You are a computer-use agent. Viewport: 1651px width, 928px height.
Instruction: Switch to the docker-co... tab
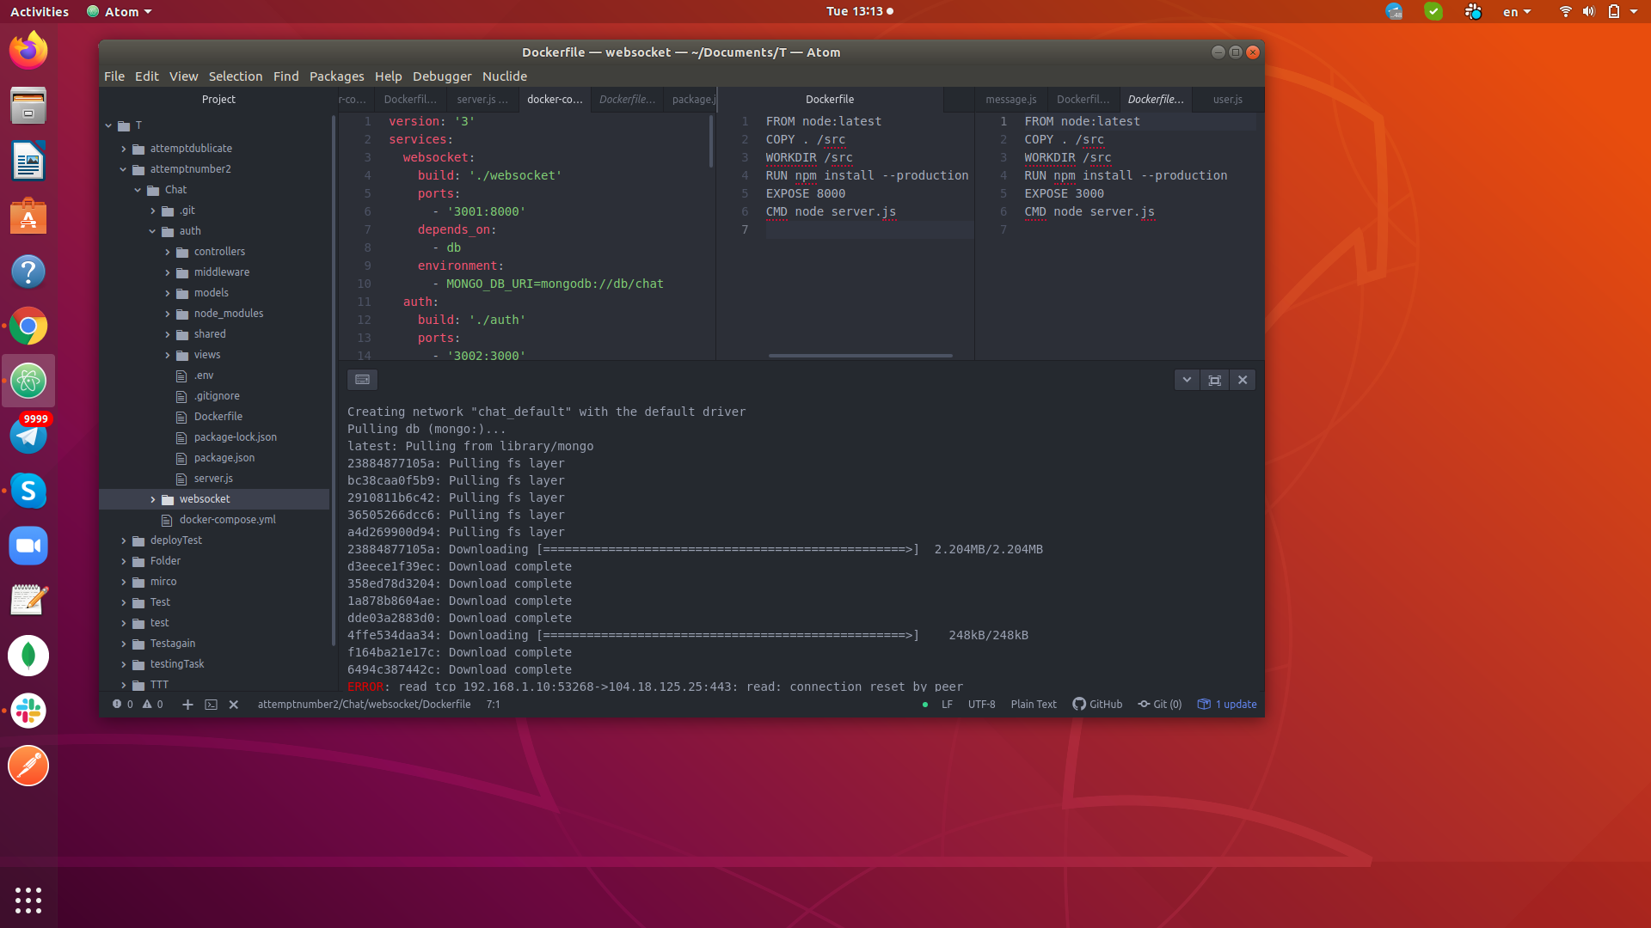pyautogui.click(x=555, y=100)
